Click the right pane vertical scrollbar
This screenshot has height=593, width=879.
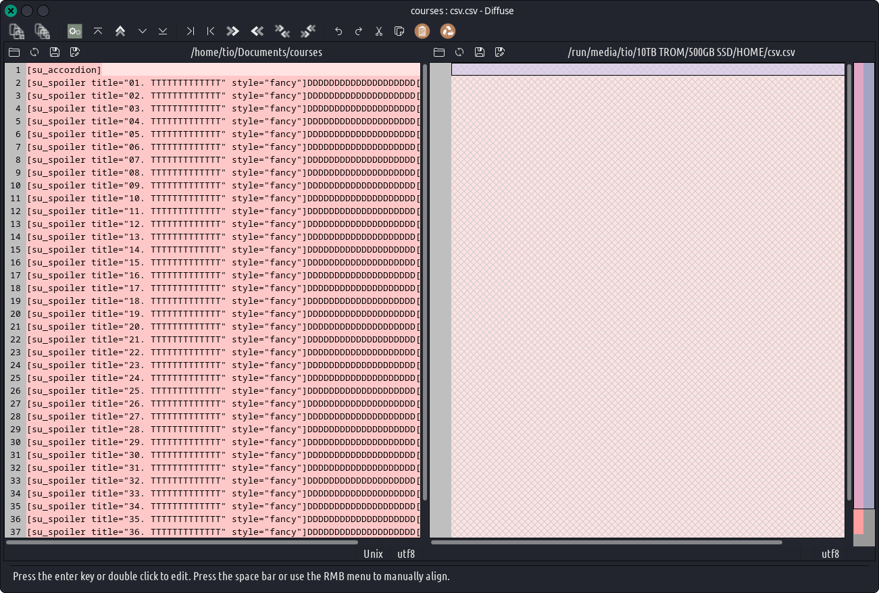coord(849,282)
